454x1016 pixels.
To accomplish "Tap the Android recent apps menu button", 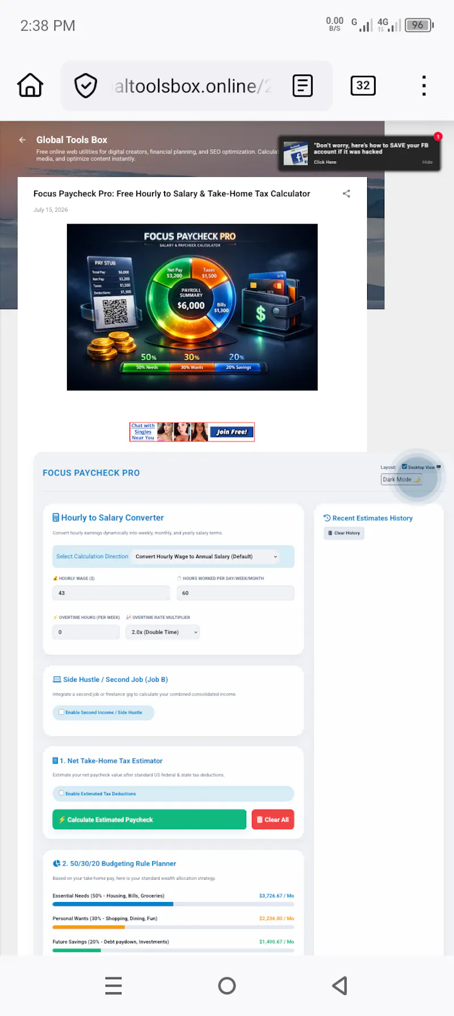I will pos(113,986).
